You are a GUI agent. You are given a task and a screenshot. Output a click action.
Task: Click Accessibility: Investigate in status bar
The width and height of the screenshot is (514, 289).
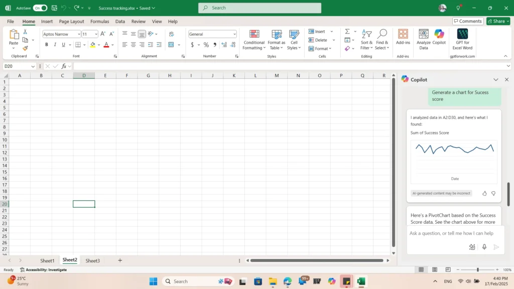tap(43, 269)
